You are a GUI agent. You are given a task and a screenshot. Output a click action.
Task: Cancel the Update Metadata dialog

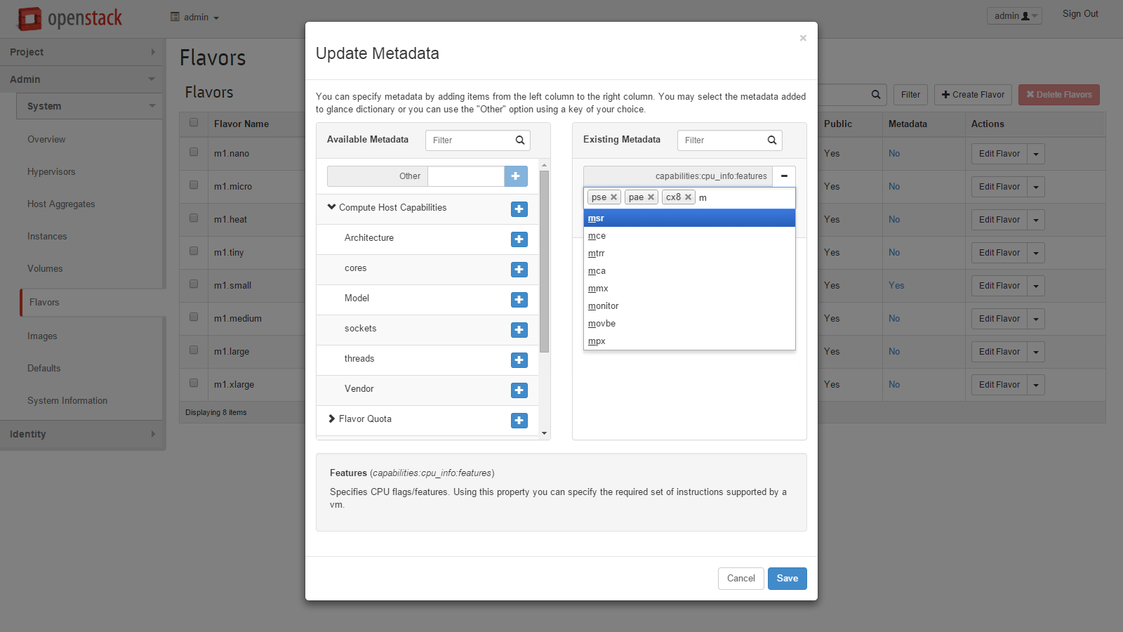click(740, 578)
